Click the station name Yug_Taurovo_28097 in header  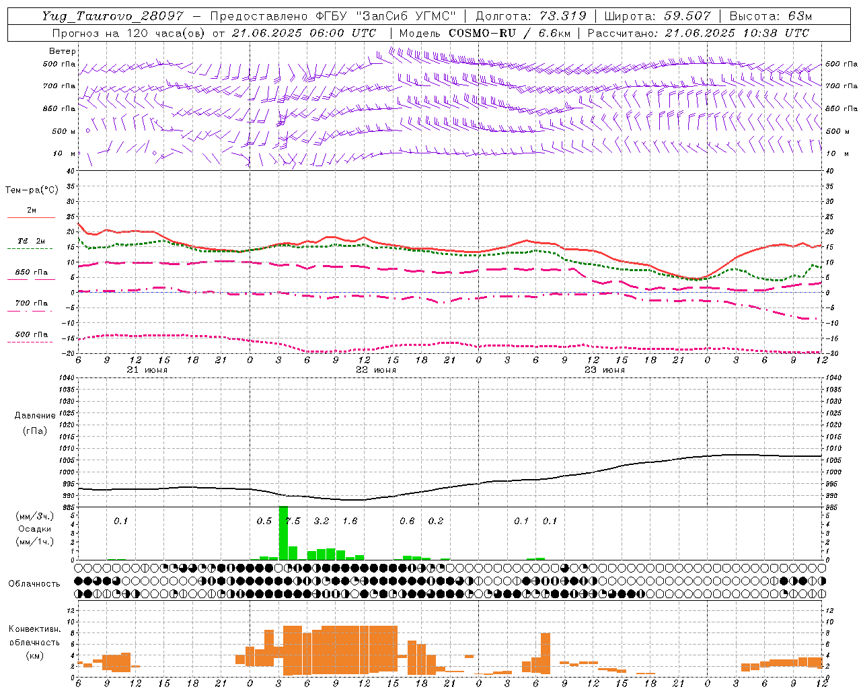pos(112,16)
